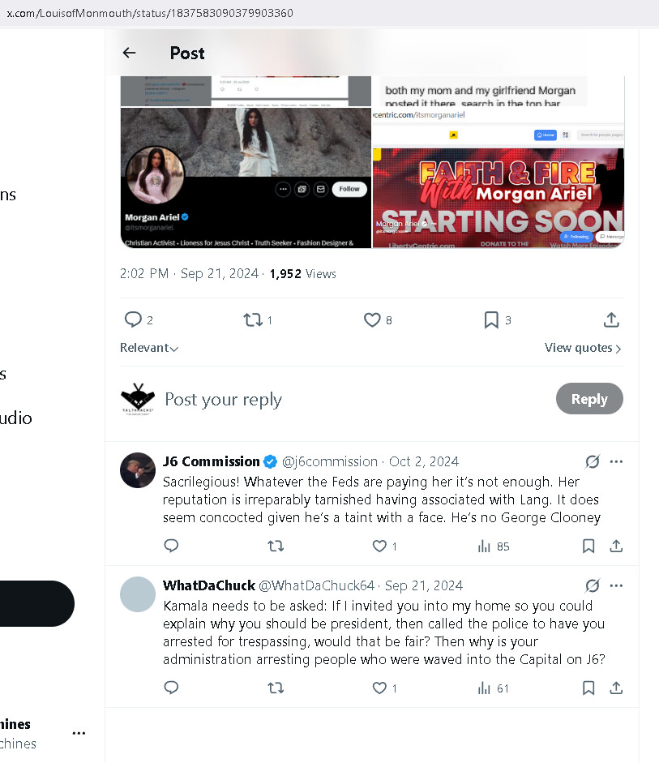The image size is (659, 763).
Task: Click the back arrow beside Post
Action: (129, 53)
